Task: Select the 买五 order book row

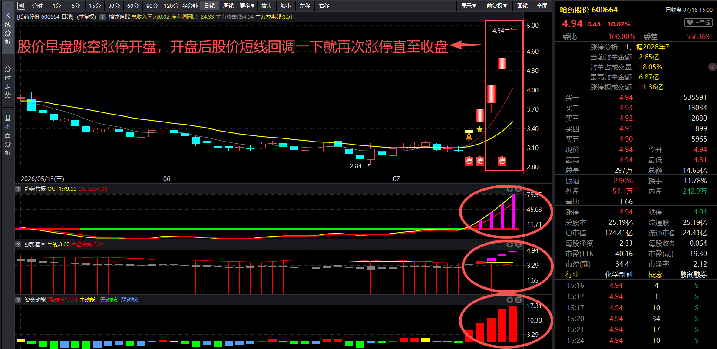Action: coord(636,139)
